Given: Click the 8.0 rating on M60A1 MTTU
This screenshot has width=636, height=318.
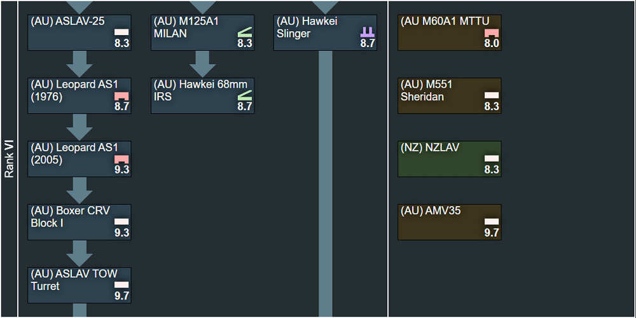Looking at the screenshot, I should click(x=492, y=43).
